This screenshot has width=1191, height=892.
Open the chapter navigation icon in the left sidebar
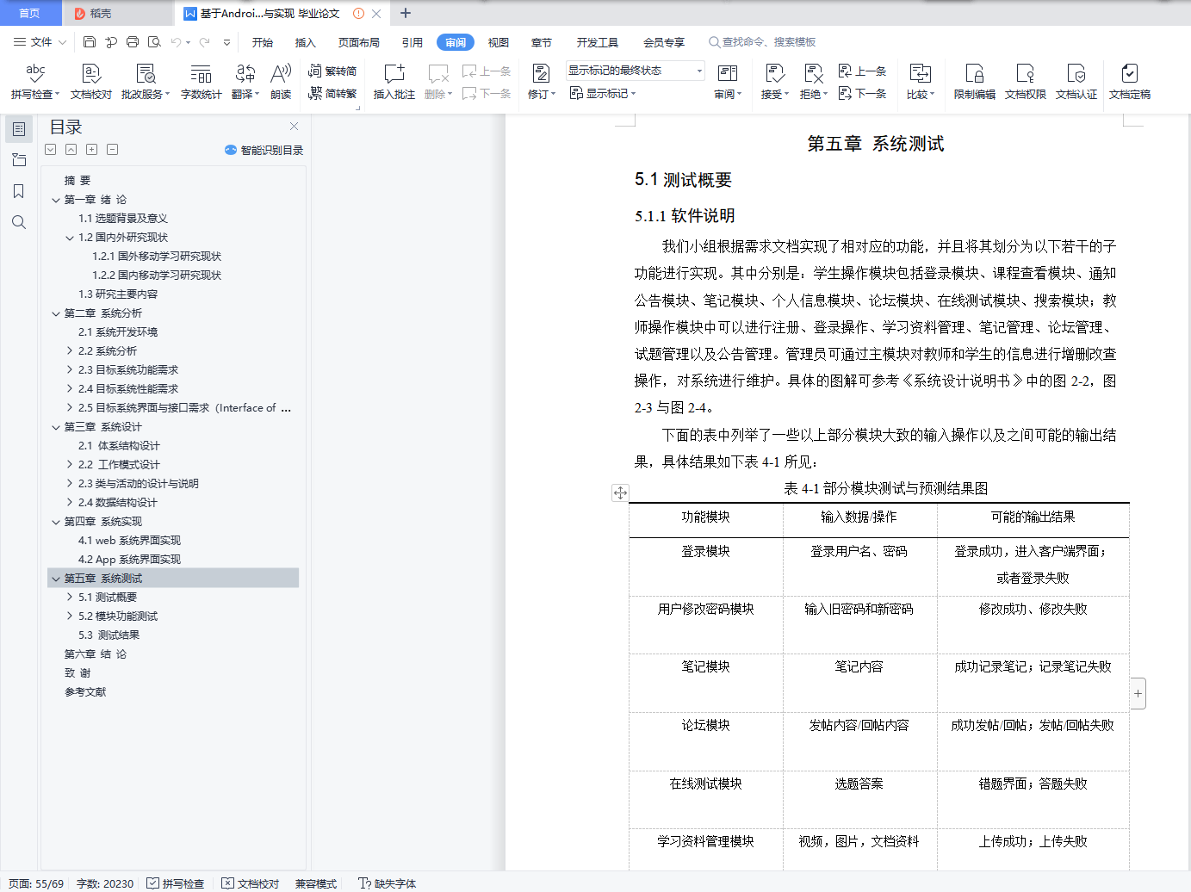[x=19, y=160]
